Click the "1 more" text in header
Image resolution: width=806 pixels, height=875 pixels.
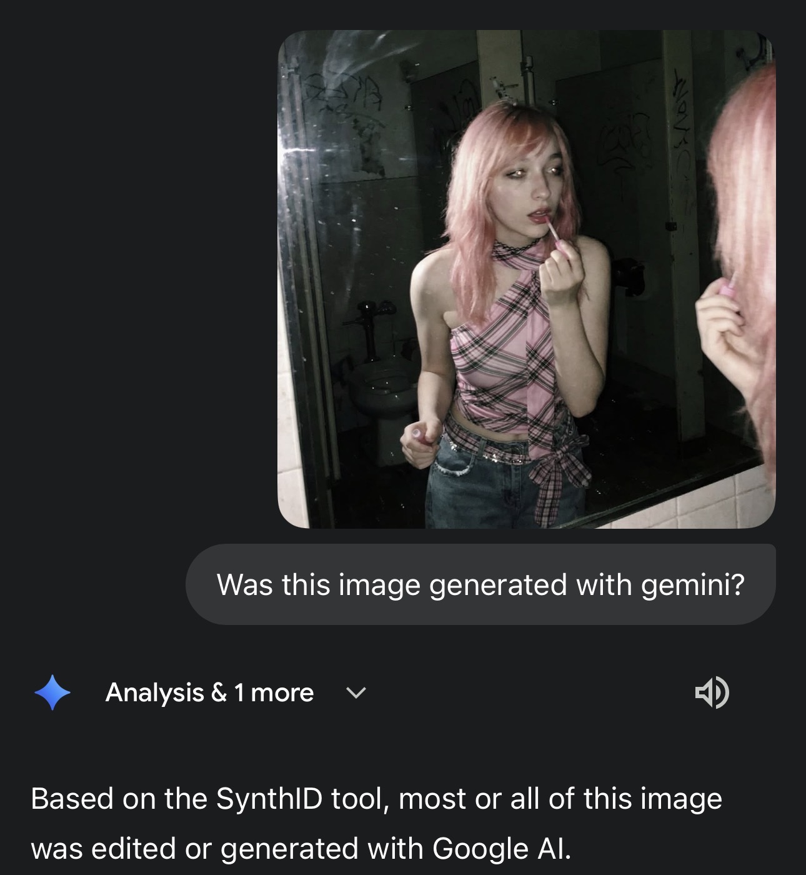coord(274,692)
